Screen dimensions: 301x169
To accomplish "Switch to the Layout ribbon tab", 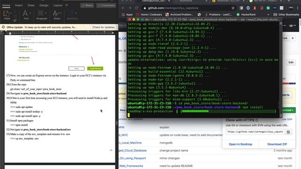I will (57, 5).
